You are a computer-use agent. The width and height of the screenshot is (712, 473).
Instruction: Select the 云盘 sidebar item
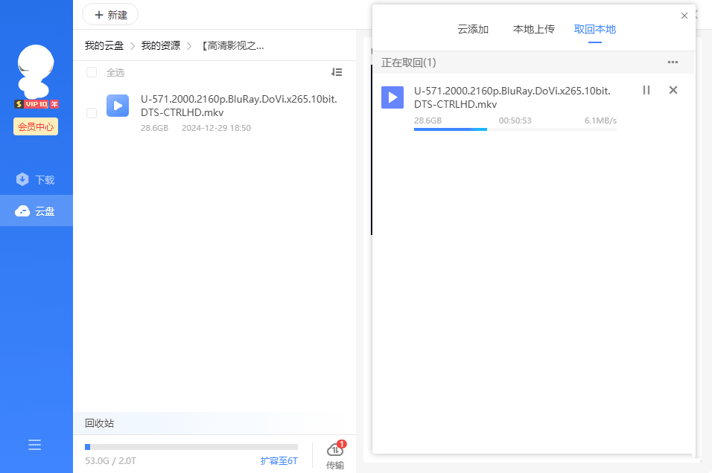point(36,211)
